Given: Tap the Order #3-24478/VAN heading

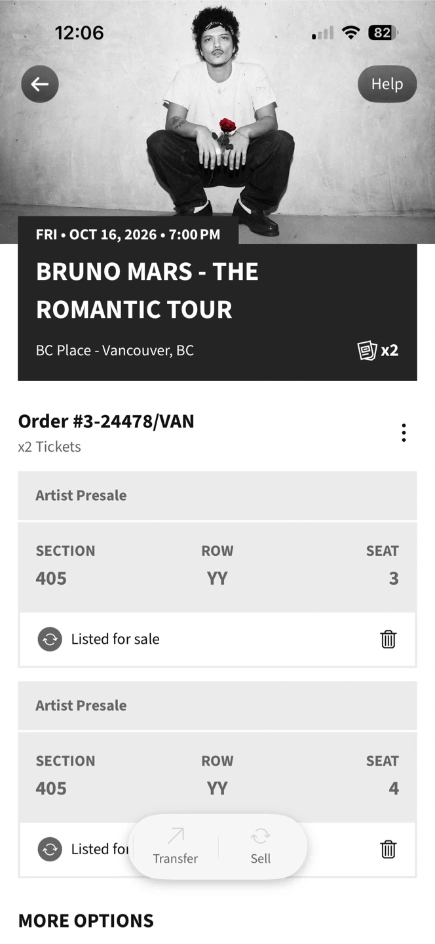Looking at the screenshot, I should [x=106, y=421].
